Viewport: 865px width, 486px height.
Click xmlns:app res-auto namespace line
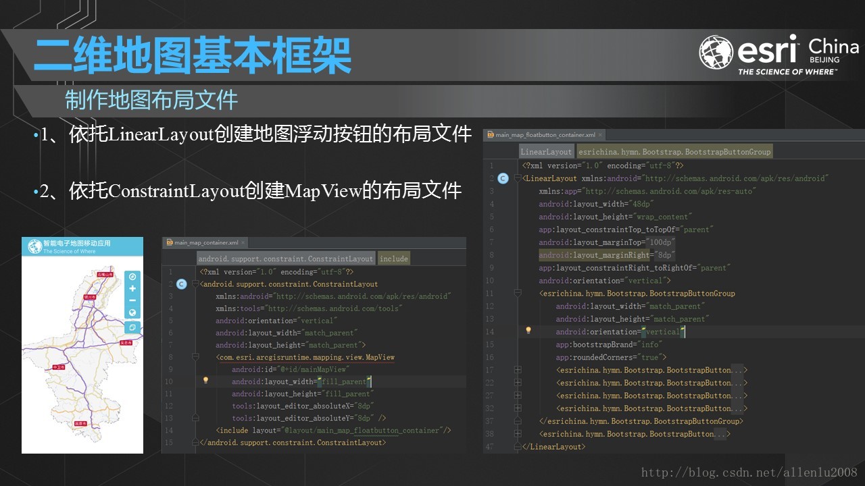(x=647, y=191)
